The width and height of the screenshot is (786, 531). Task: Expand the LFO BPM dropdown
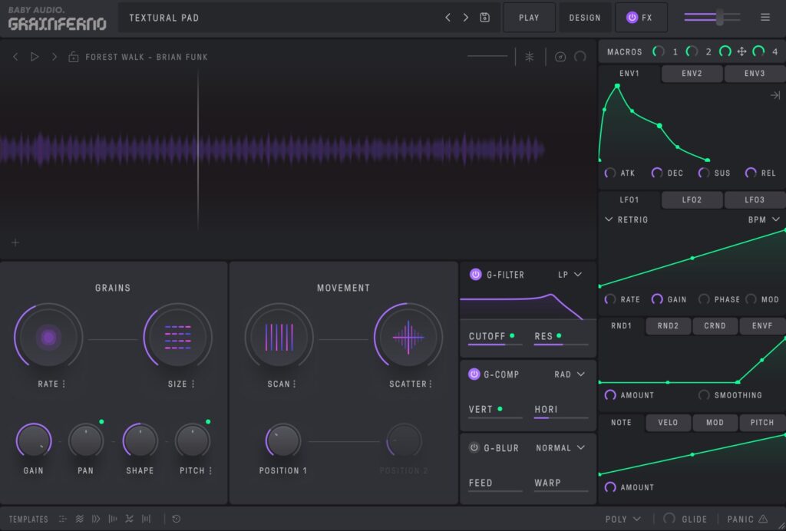(763, 219)
